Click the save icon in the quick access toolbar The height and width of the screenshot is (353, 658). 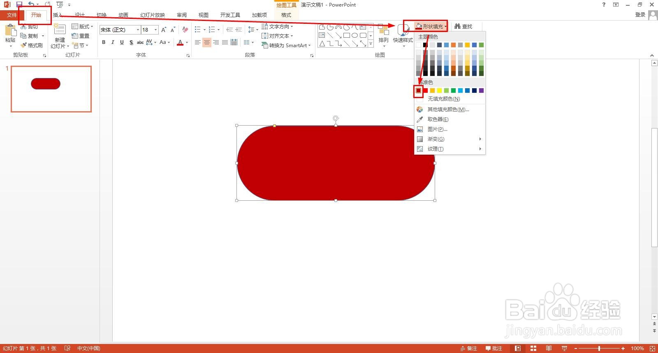pyautogui.click(x=19, y=5)
